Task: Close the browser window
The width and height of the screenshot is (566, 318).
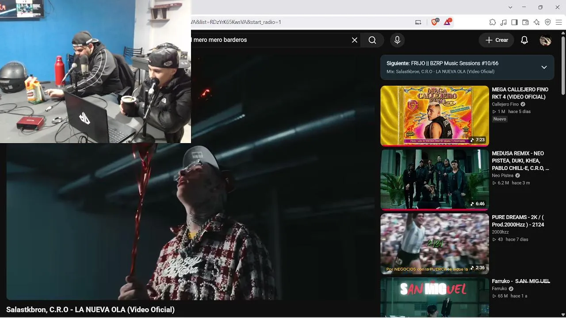Action: 557,8
